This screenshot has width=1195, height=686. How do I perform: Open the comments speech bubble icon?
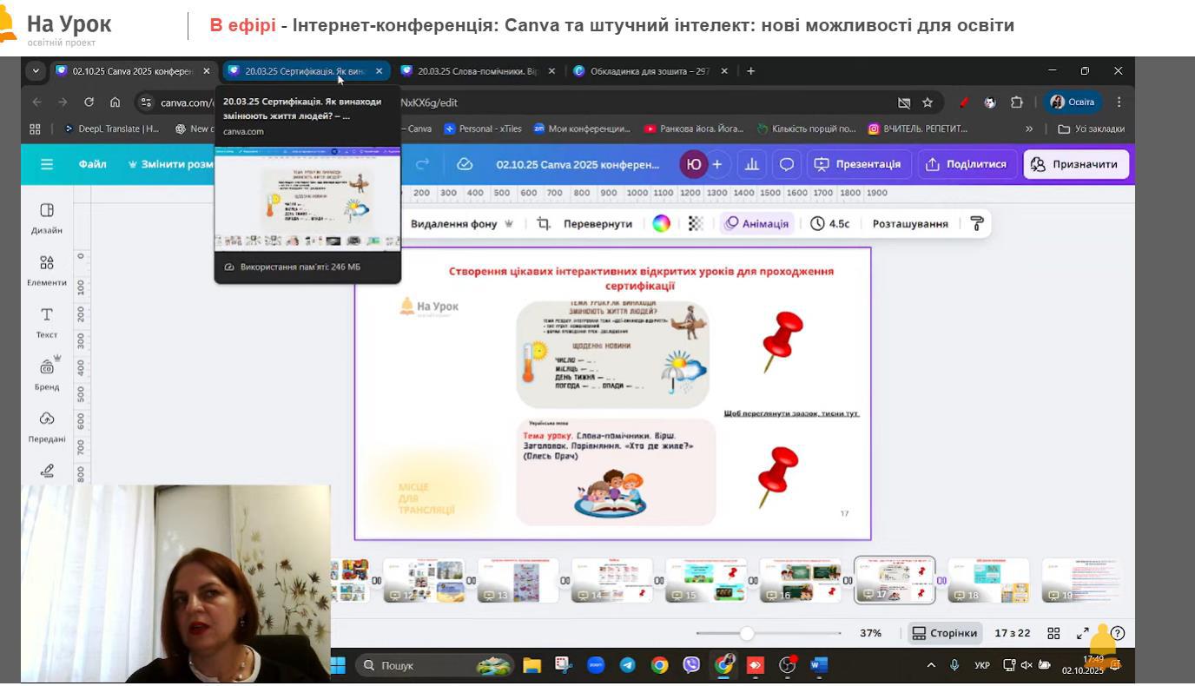(787, 164)
